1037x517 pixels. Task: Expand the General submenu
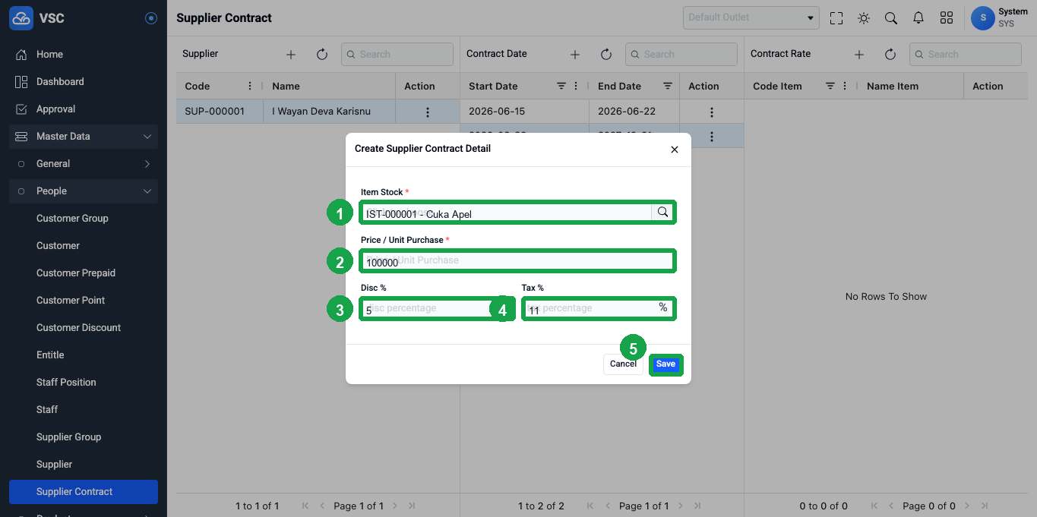pyautogui.click(x=84, y=164)
